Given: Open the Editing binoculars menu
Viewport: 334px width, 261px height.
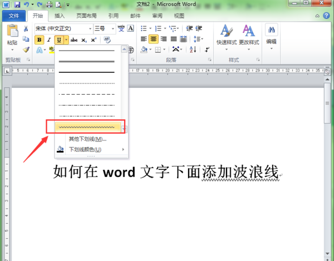Looking at the screenshot, I should click(272, 37).
